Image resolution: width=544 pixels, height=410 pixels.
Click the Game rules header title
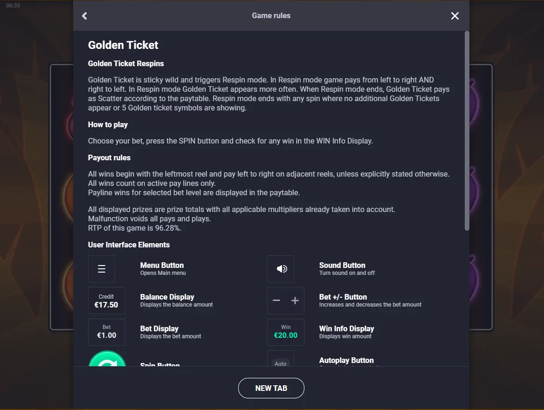coord(271,16)
